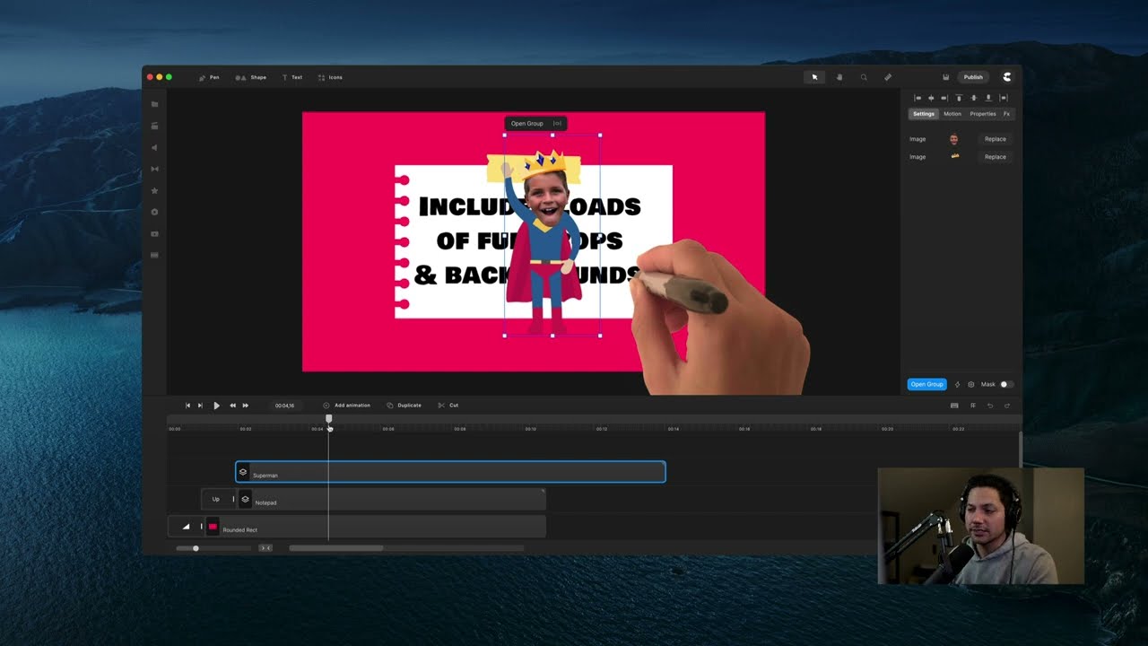Select the Shape tool
The width and height of the screenshot is (1148, 646).
tap(251, 77)
